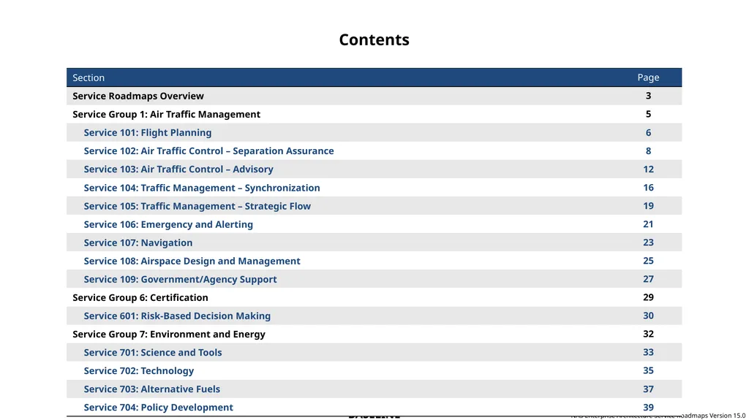Click page number 5 for Service Group 1
This screenshot has height=420, width=749.
648,114
